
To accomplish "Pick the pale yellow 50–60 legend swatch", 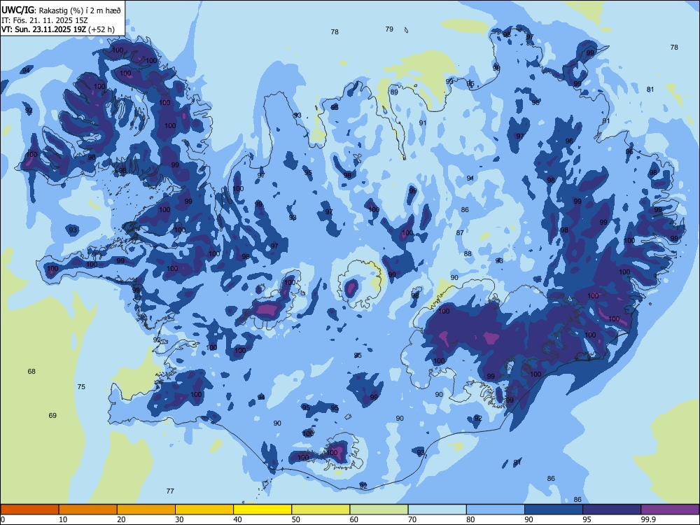I will [x=321, y=510].
